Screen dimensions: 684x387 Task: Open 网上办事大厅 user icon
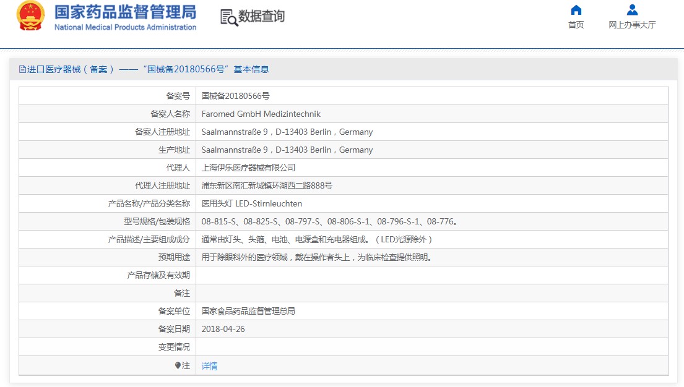(x=632, y=10)
